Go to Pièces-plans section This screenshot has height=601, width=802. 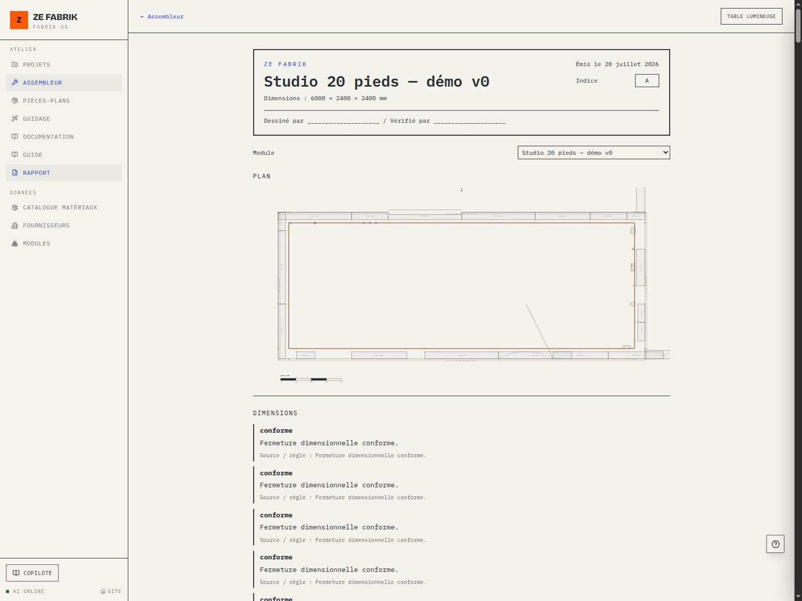64,101
